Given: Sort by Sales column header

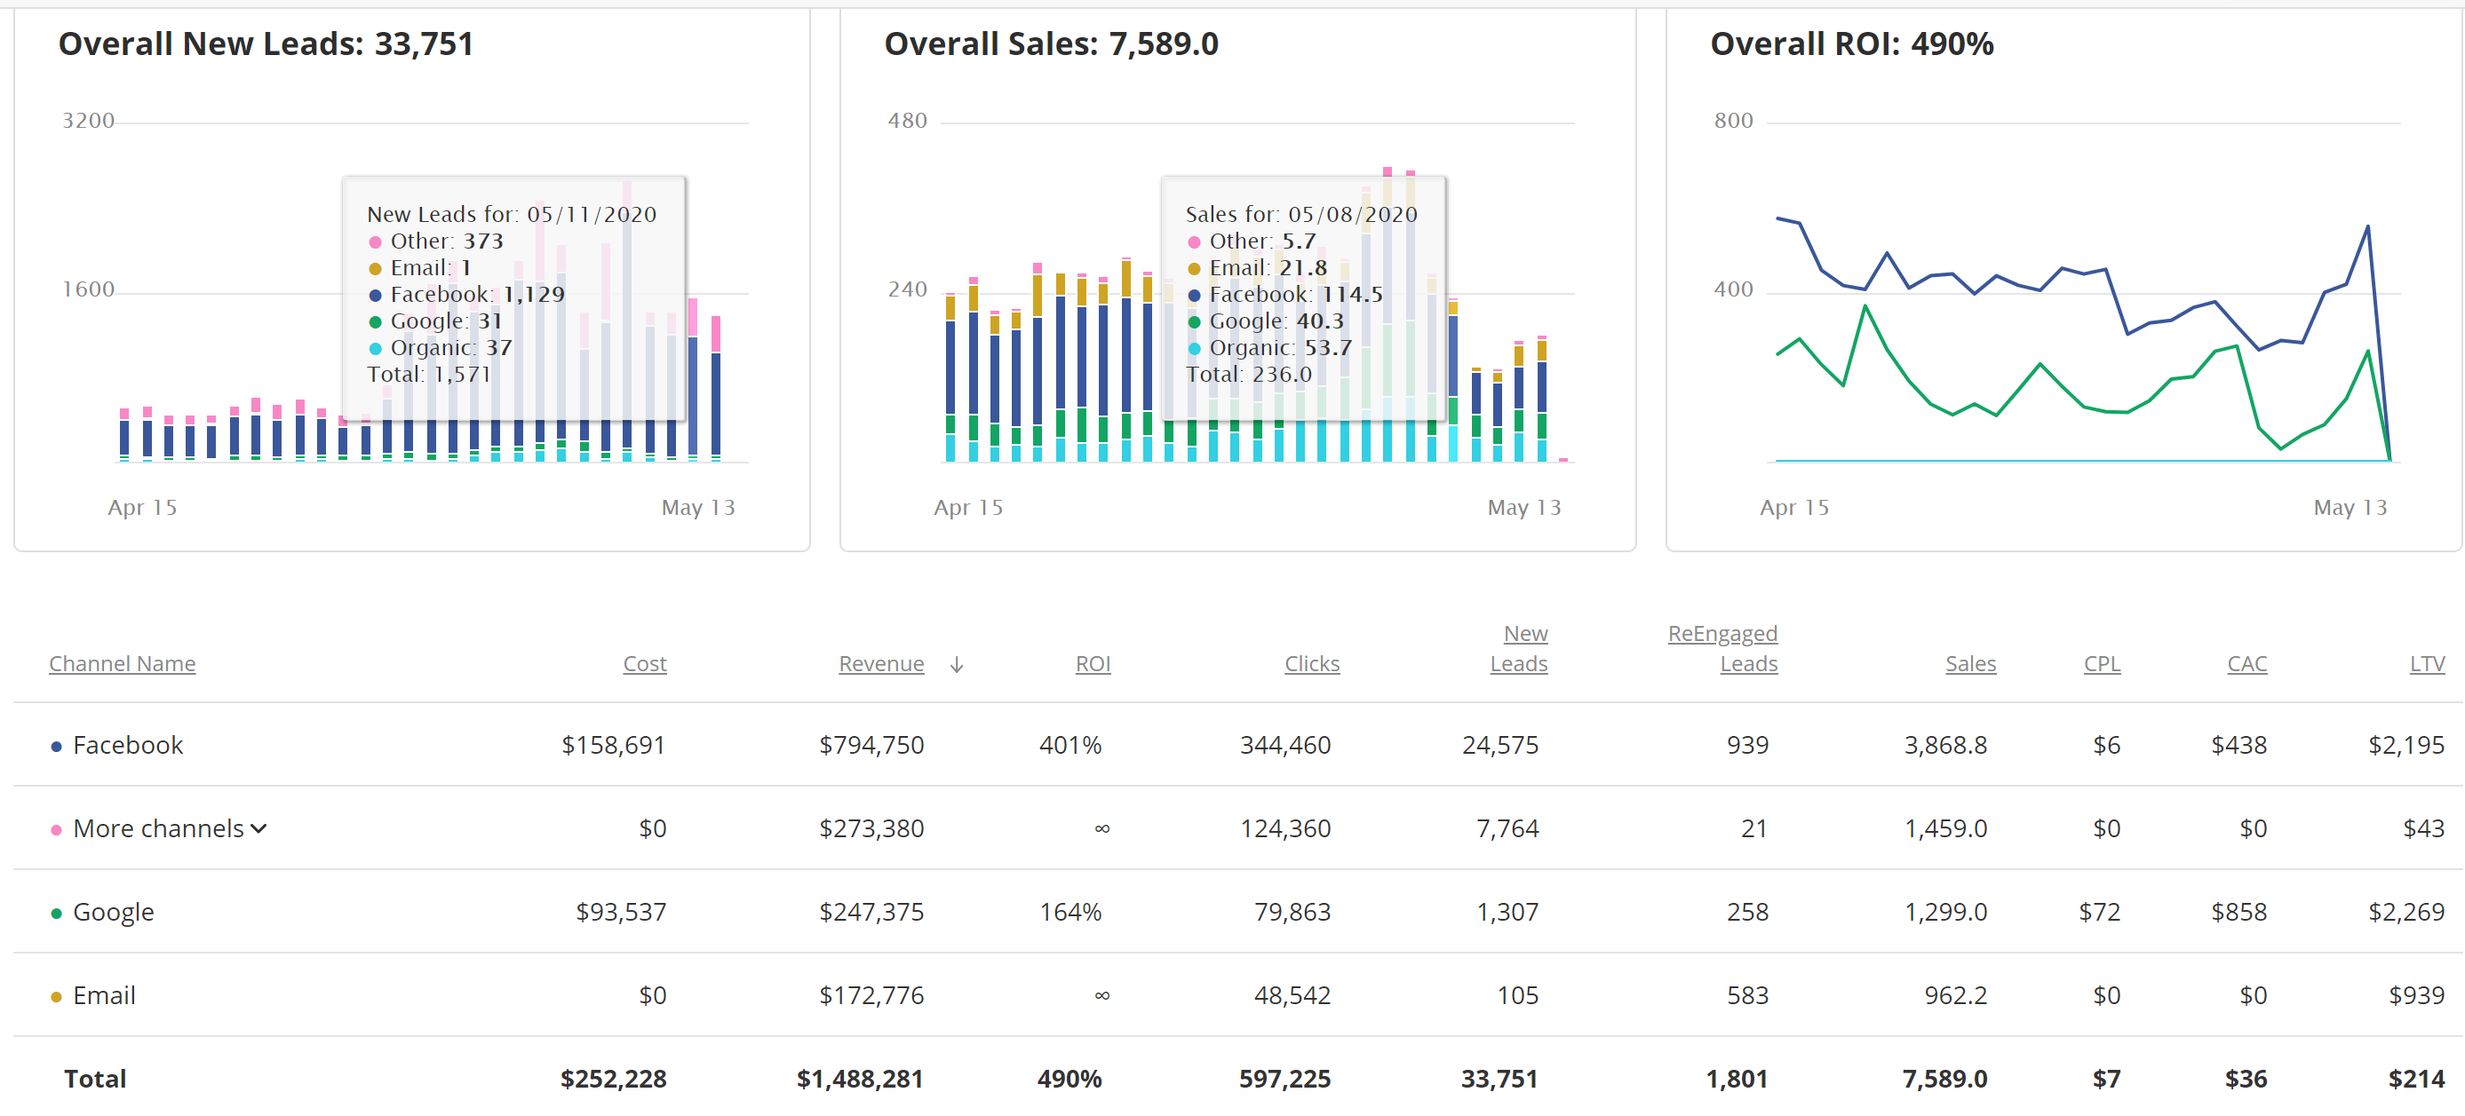Looking at the screenshot, I should click(1969, 664).
